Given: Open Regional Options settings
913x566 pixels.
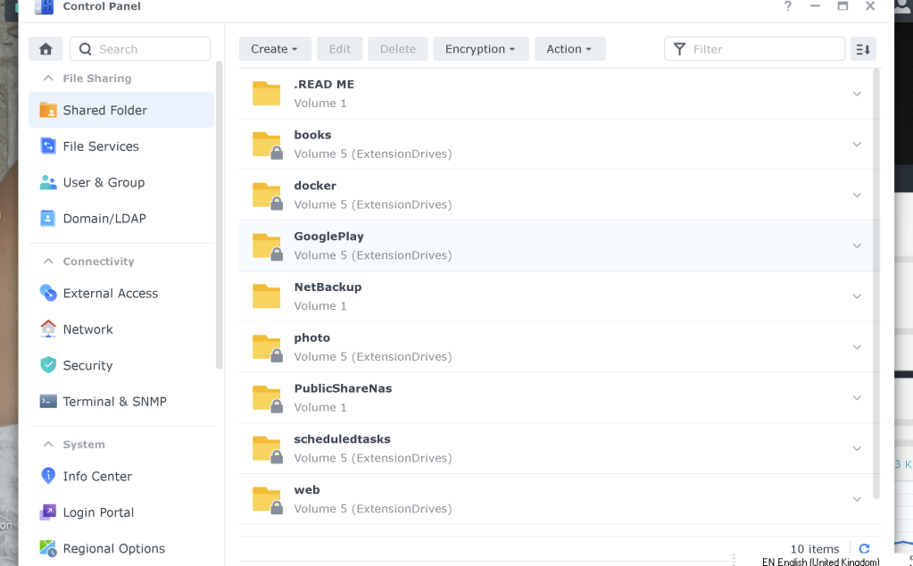Looking at the screenshot, I should pos(121,548).
